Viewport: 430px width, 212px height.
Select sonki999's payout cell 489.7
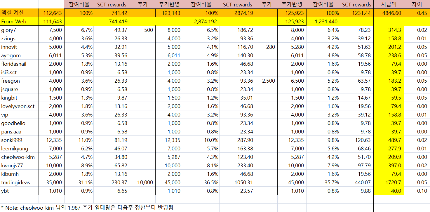coord(389,140)
